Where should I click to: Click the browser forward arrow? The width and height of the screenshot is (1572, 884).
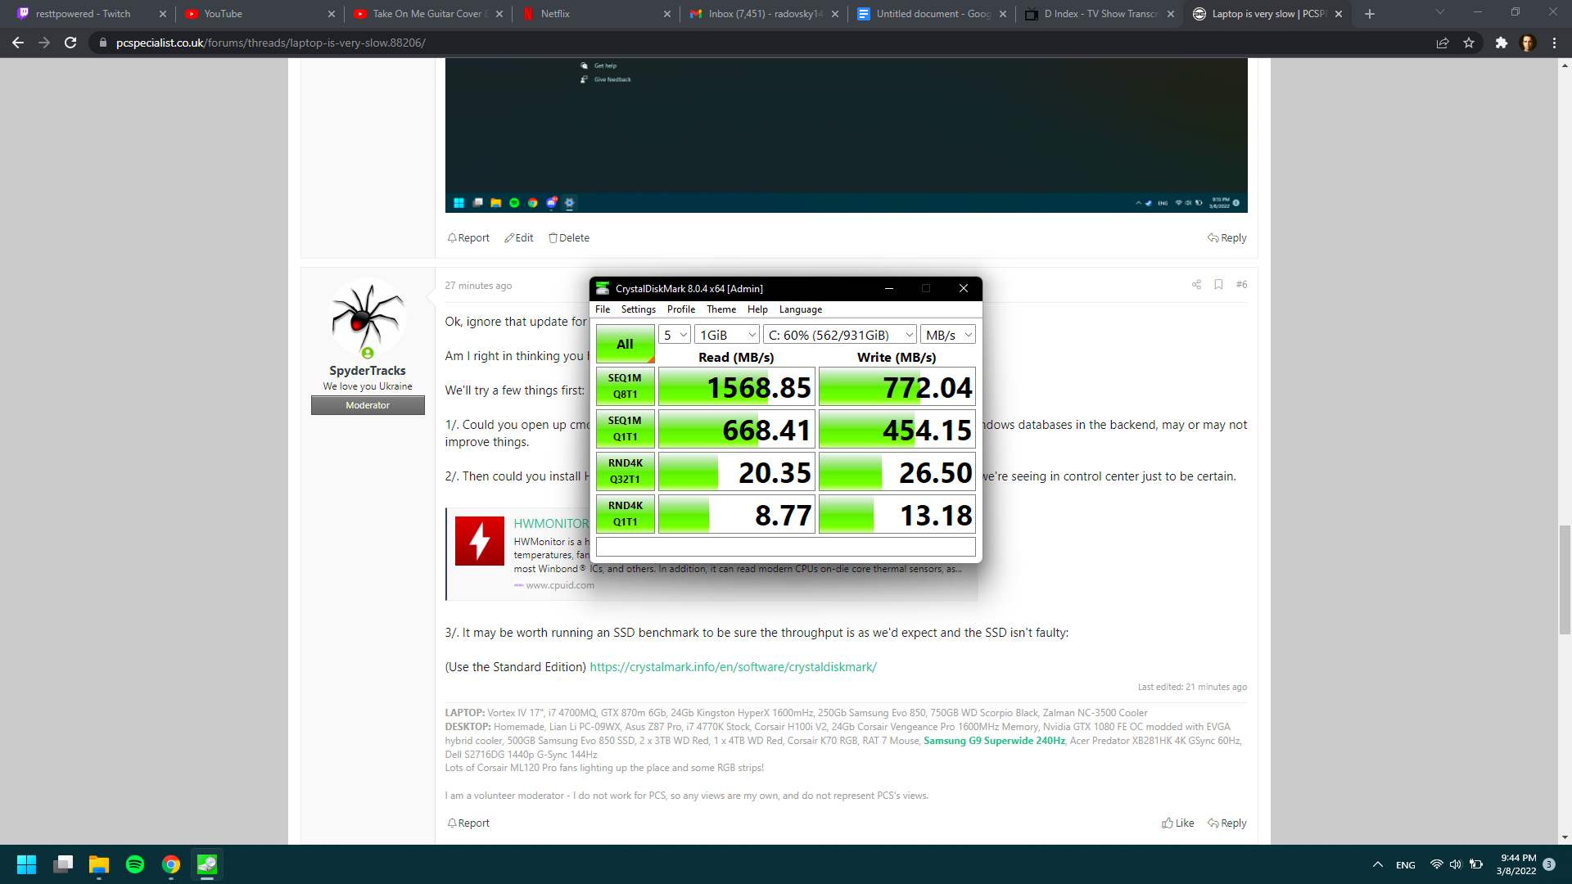(x=44, y=43)
